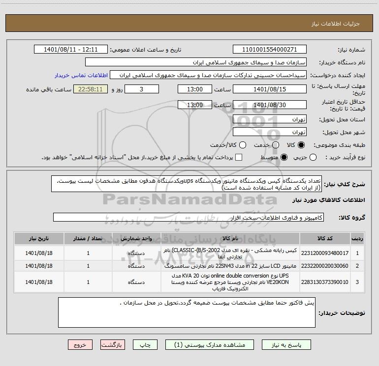
Task: Click the پاسخ به نیاز button
Action: tap(286, 345)
